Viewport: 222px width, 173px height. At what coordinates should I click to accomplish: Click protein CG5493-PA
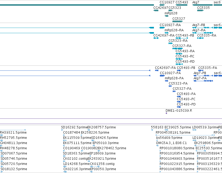click(179, 97)
